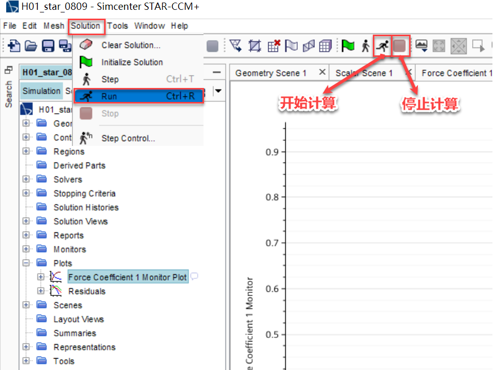This screenshot has width=494, height=370.
Task: Click the Open folder toolbar icon
Action: click(x=31, y=46)
